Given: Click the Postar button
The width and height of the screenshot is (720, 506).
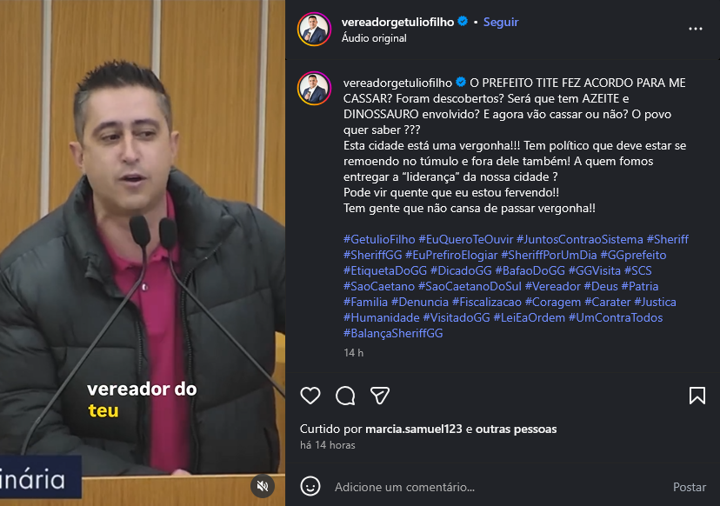Looking at the screenshot, I should click(x=690, y=487).
